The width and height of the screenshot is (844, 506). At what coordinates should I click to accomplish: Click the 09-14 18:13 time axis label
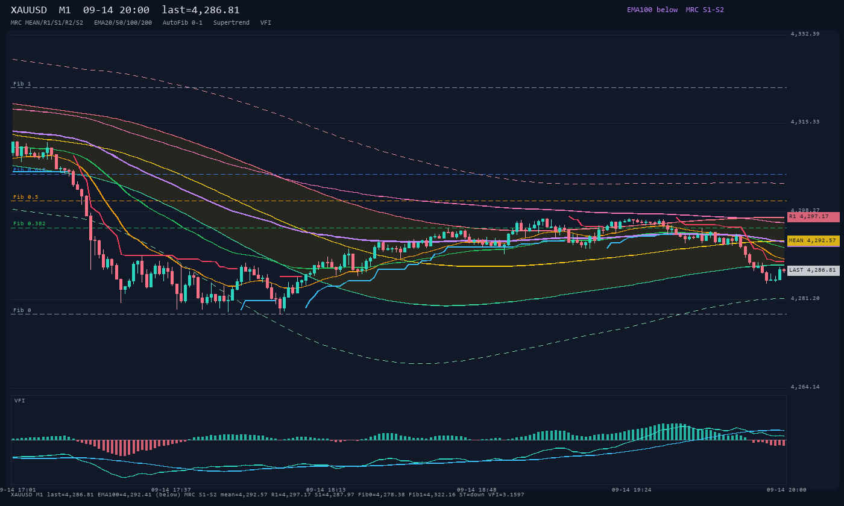(x=326, y=490)
